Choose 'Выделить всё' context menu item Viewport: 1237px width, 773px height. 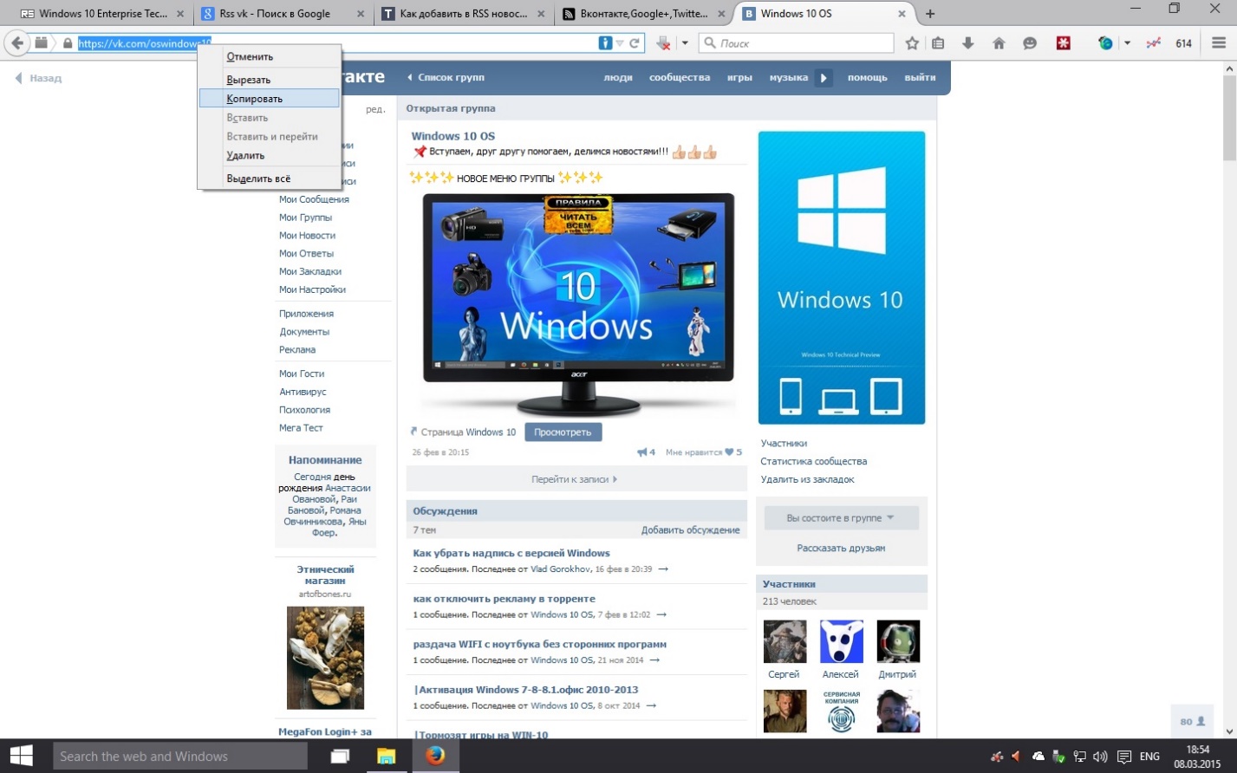269,179
